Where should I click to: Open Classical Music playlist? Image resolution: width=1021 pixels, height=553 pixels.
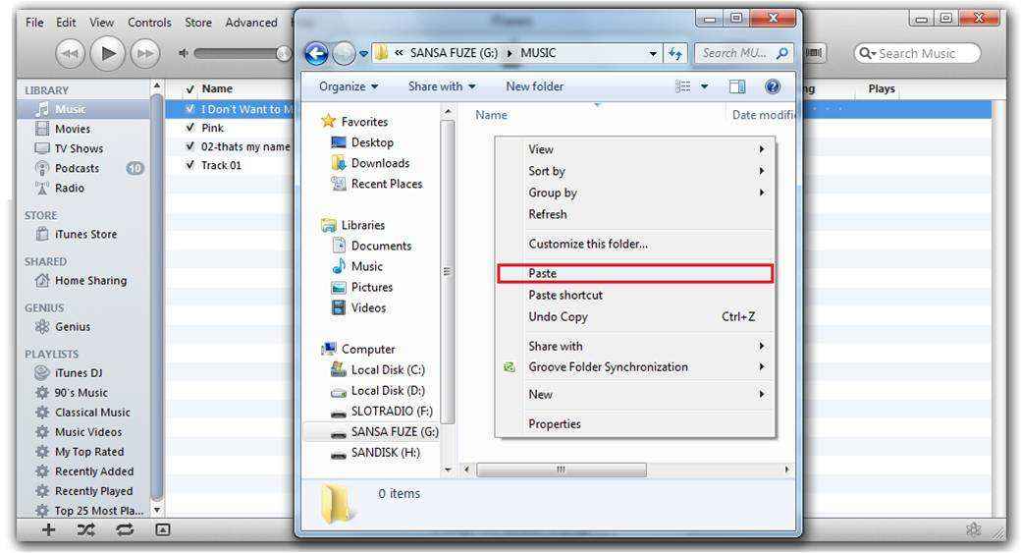[x=92, y=412]
